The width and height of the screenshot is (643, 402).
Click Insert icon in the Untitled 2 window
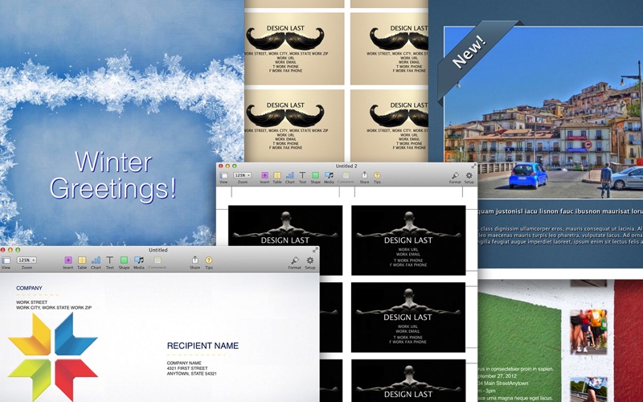coord(264,175)
